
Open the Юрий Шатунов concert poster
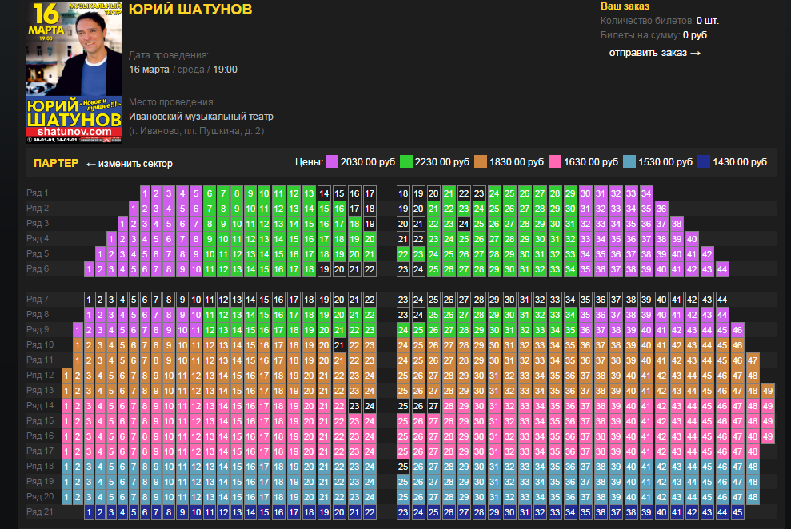coord(74,72)
